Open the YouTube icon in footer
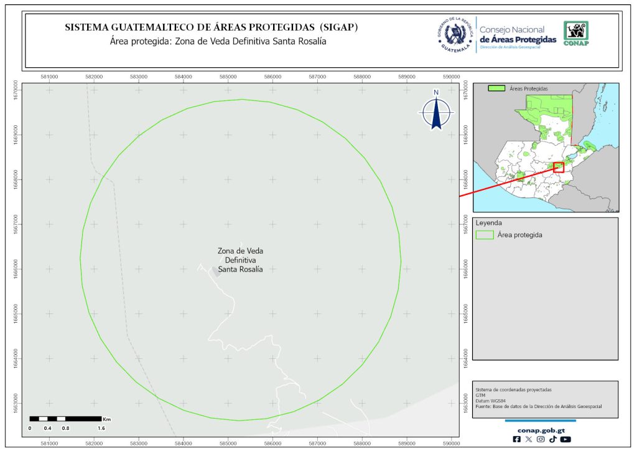Viewport: 637px width, 451px height. 565,439
